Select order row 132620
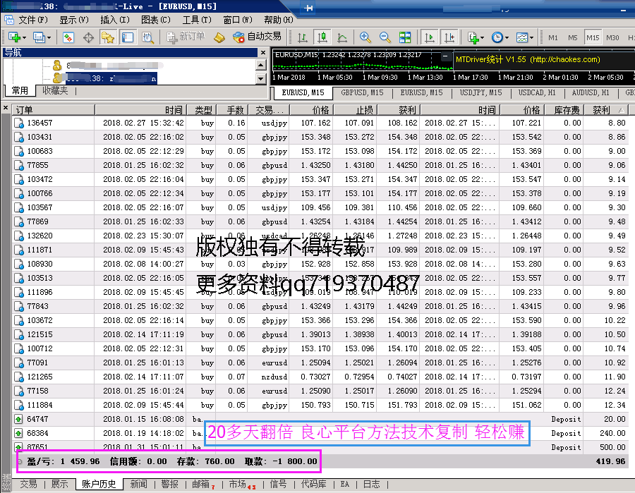 (320, 236)
